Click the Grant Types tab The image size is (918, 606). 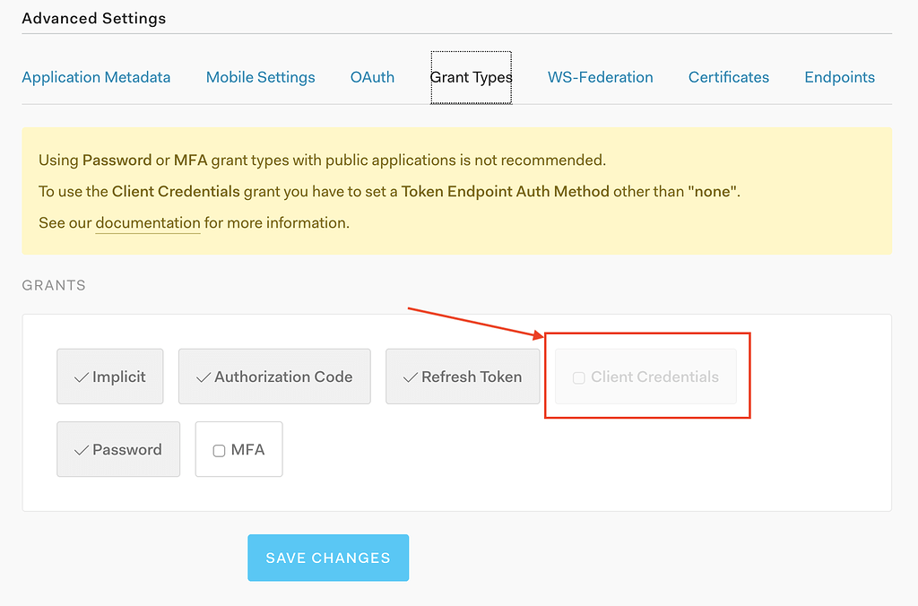pos(471,77)
